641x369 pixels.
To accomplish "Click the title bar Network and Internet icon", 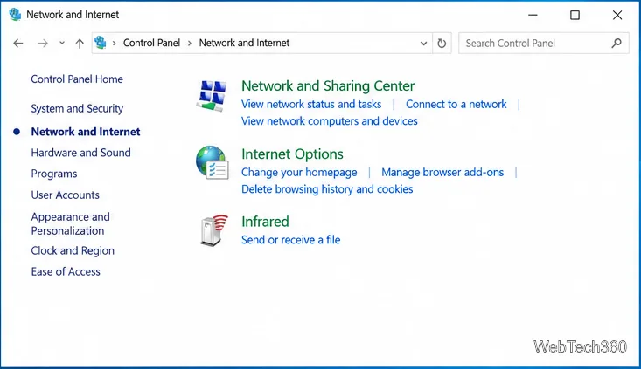I will 15,14.
